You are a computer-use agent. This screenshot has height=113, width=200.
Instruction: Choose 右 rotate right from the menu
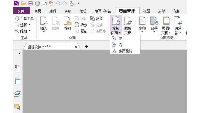pos(125,45)
